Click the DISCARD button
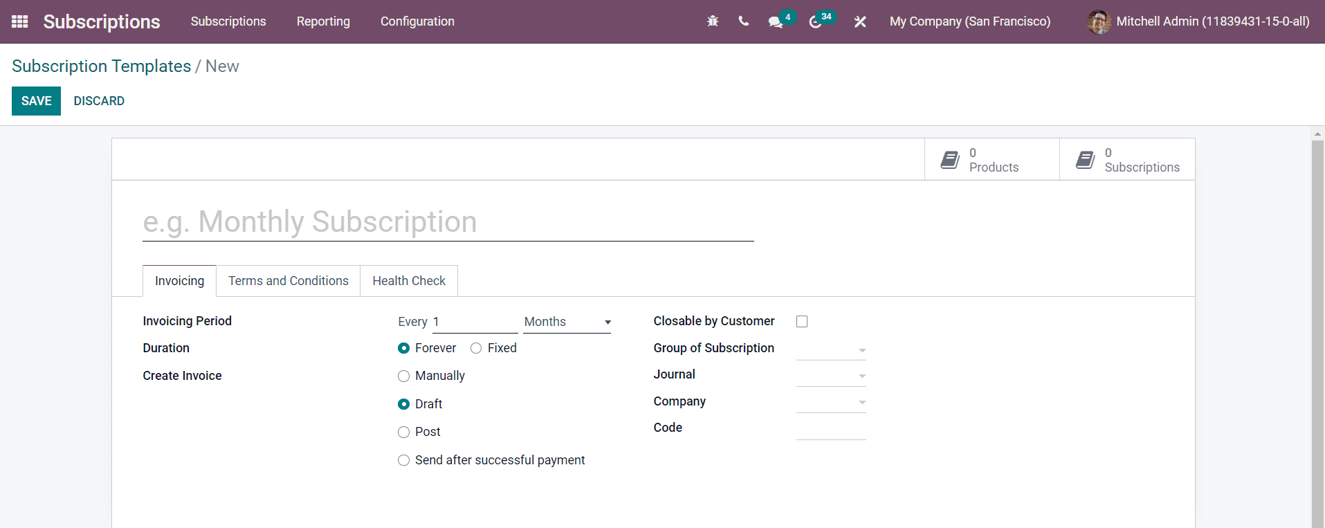This screenshot has height=528, width=1325. (99, 101)
